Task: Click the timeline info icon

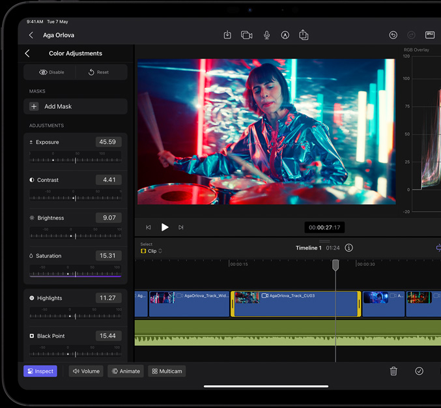Action: tap(349, 248)
